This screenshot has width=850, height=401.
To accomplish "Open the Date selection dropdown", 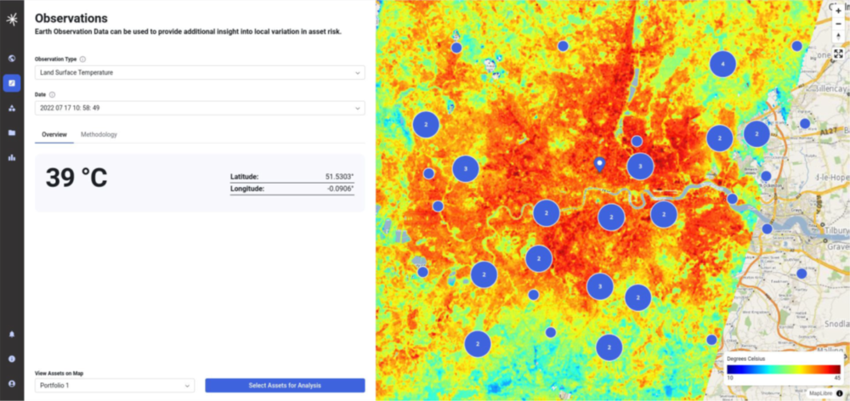I will (x=200, y=108).
